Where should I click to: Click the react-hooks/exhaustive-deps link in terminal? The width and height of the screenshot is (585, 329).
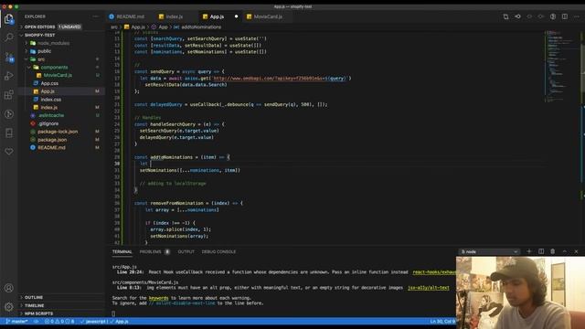pos(434,272)
